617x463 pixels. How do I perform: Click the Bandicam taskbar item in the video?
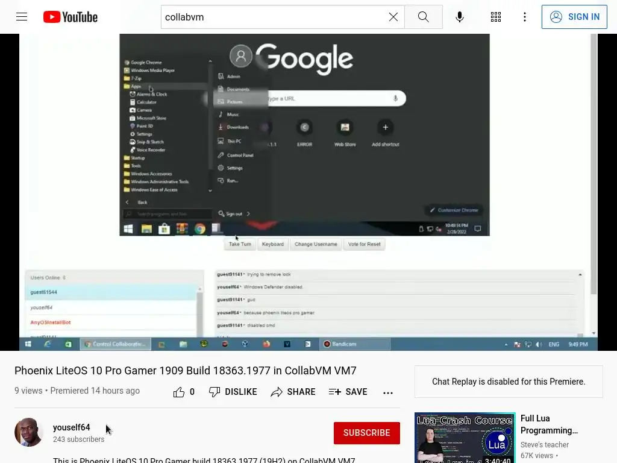point(354,344)
